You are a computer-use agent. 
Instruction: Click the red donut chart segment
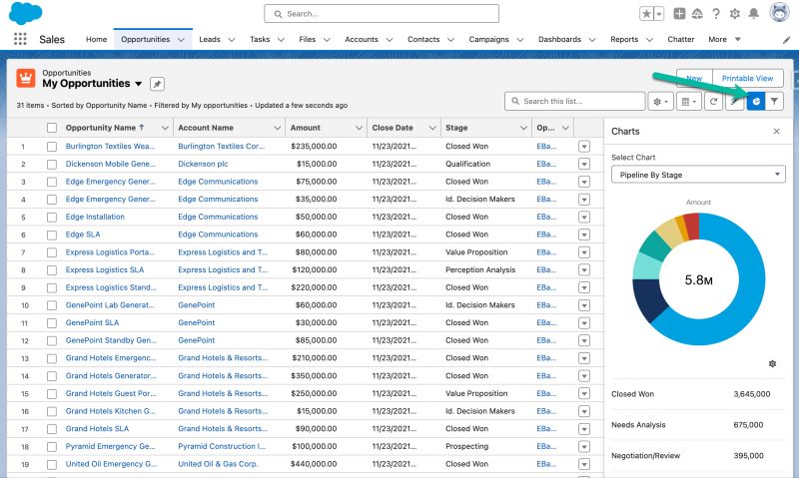(691, 226)
